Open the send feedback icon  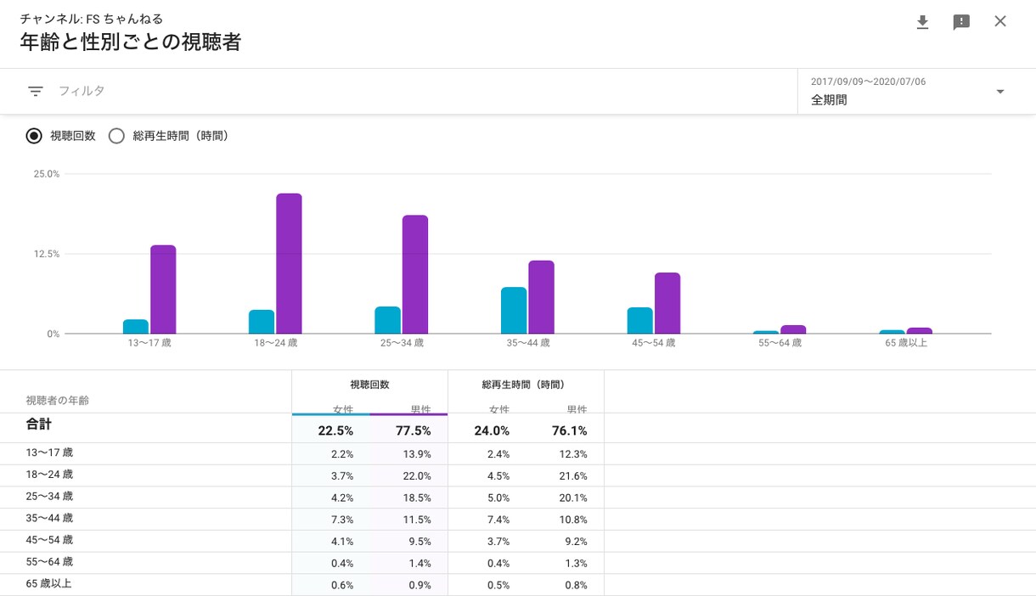961,22
